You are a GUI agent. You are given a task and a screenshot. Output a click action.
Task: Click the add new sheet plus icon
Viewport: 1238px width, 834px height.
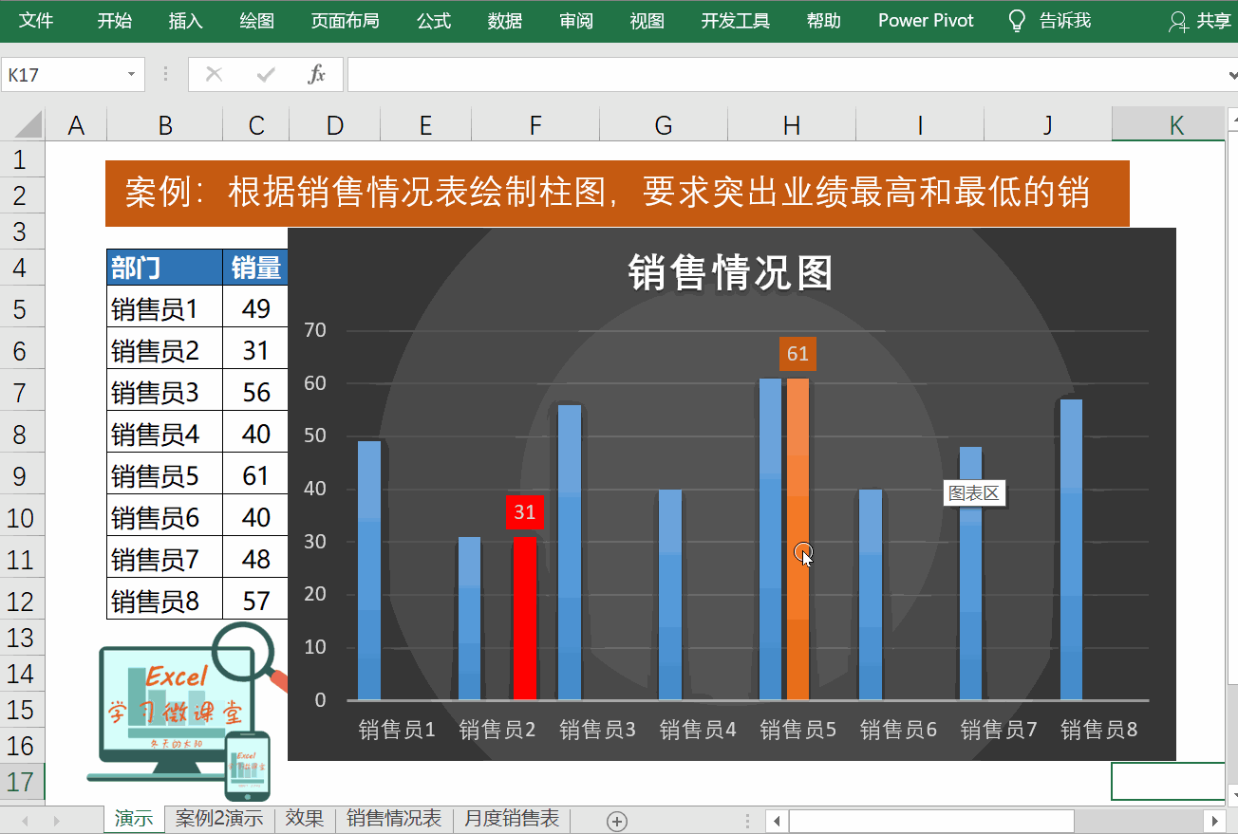tap(617, 821)
